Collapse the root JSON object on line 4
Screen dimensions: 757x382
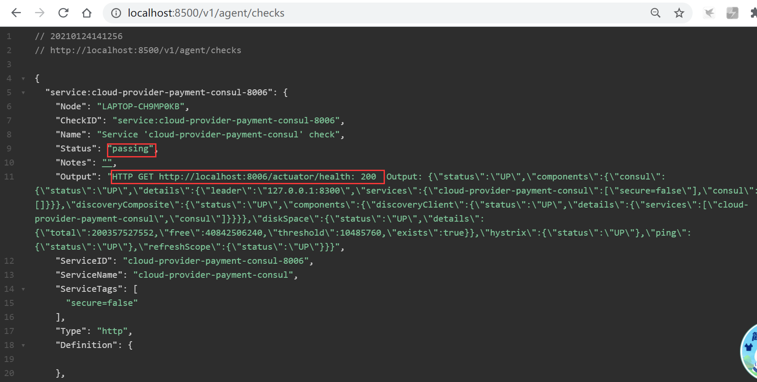23,79
